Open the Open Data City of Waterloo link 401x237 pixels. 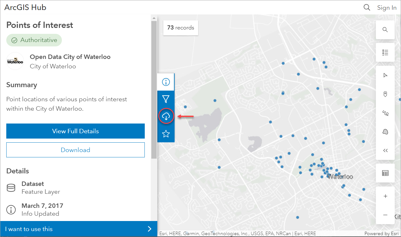click(70, 57)
